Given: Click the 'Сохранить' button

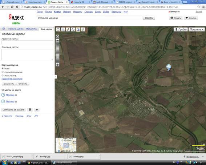Looking at the screenshot, I should click(x=9, y=84).
